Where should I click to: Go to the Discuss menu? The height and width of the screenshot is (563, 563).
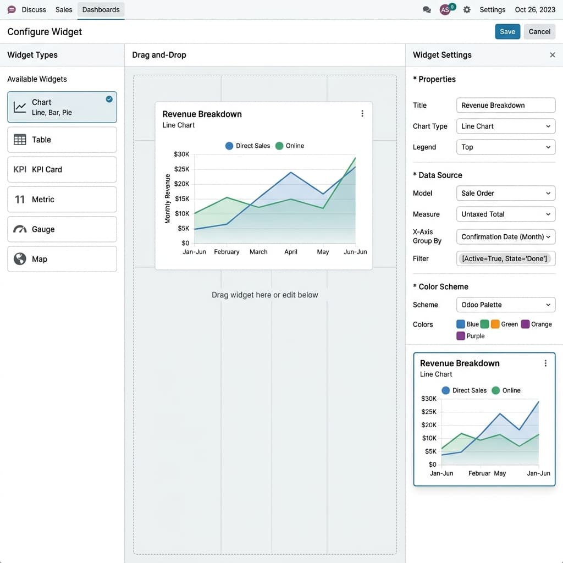[34, 10]
